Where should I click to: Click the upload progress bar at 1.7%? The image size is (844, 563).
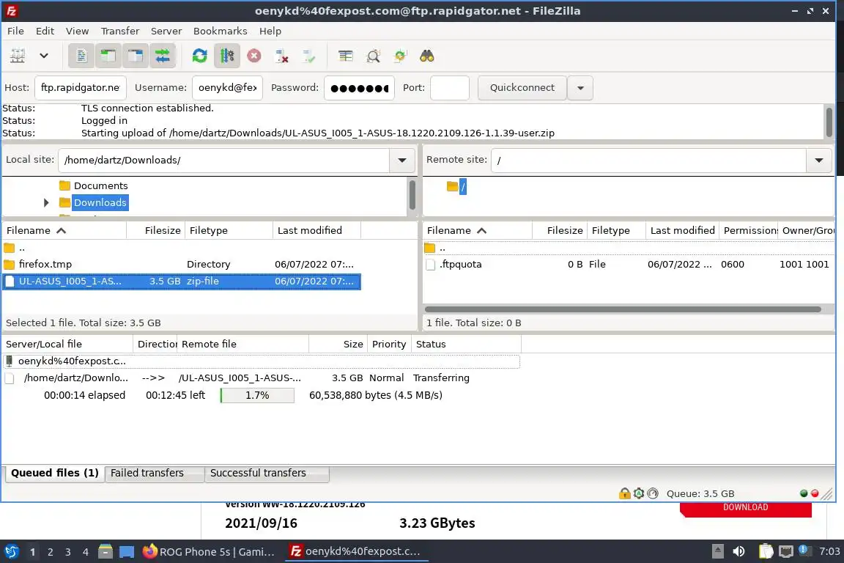257,395
